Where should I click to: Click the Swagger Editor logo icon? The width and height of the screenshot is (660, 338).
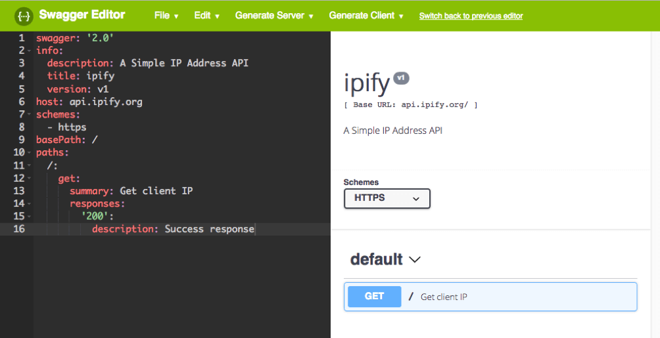click(x=24, y=15)
